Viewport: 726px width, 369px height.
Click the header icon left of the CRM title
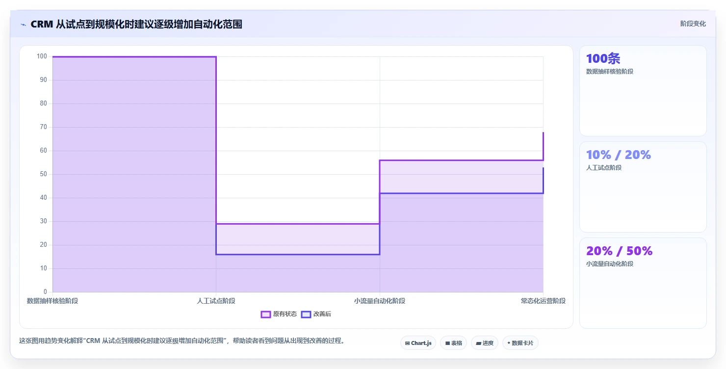pyautogui.click(x=23, y=24)
